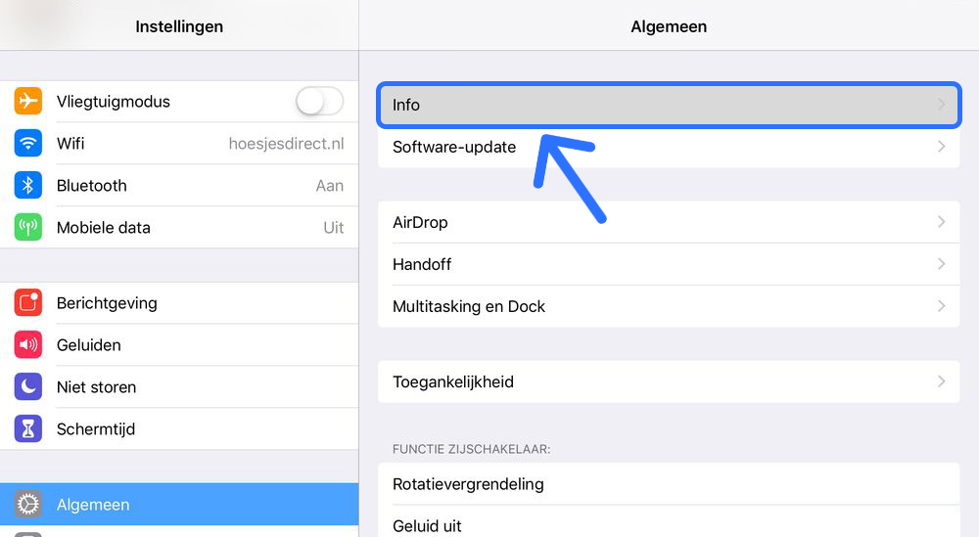979x537 pixels.
Task: Open Multitasking en Dock settings
Action: click(669, 306)
